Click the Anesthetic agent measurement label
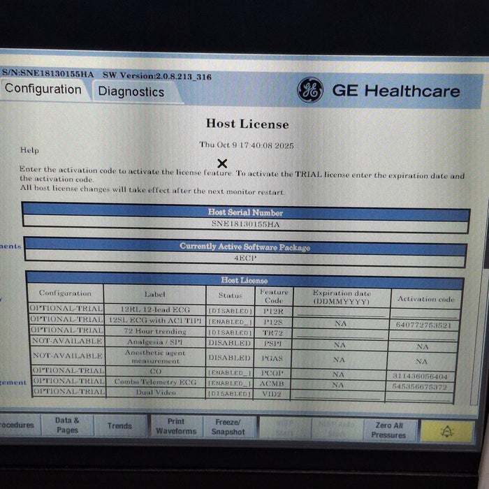This screenshot has height=489, width=489. [155, 357]
